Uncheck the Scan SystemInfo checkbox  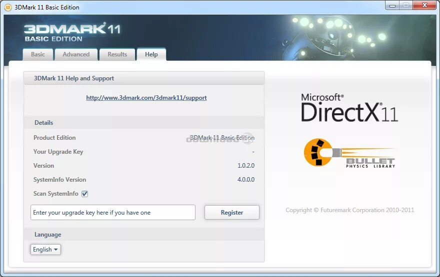[x=84, y=194]
